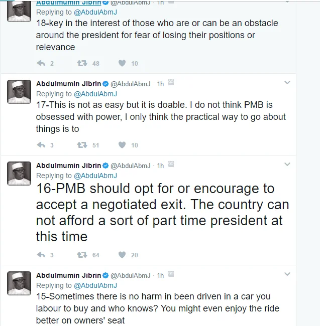The width and height of the screenshot is (320, 326).
Task: Retweet tweet 18 about losing positions
Action: (x=81, y=63)
